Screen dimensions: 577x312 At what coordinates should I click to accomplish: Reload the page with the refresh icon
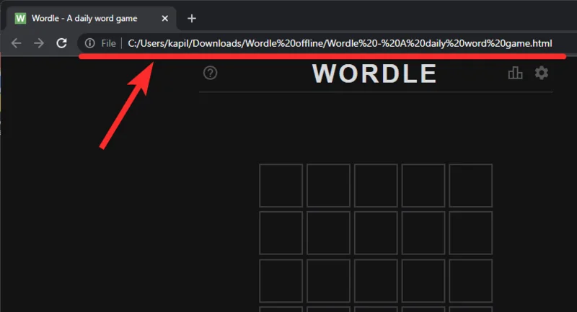point(61,43)
